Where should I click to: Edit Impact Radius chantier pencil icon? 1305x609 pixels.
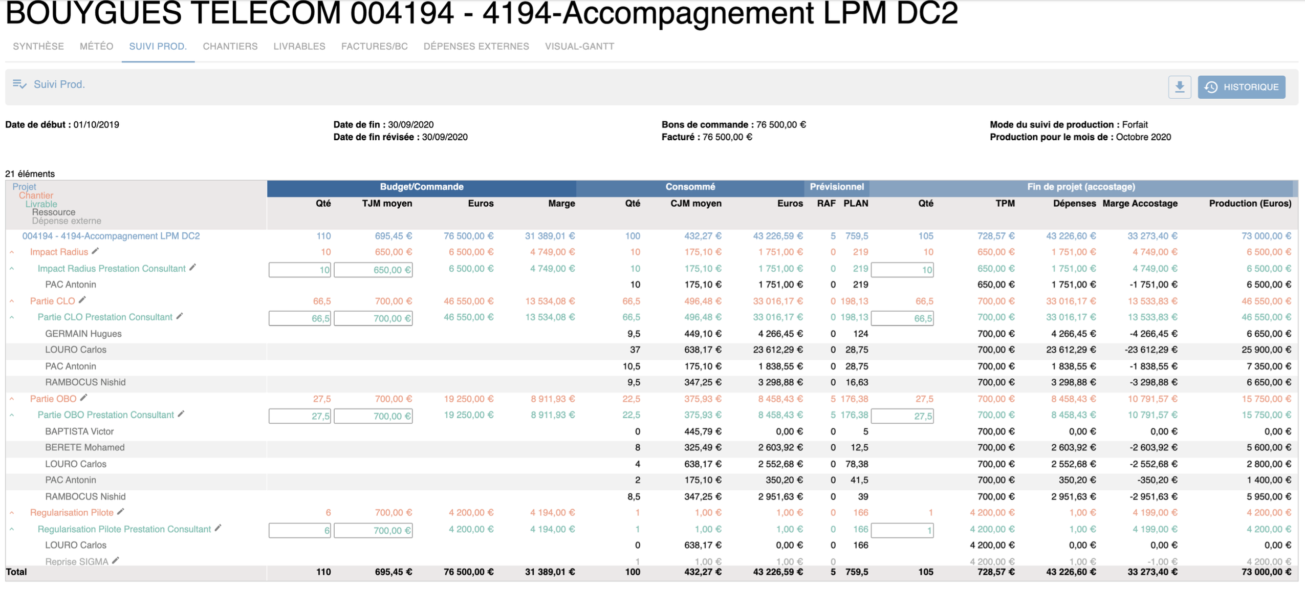(x=96, y=251)
